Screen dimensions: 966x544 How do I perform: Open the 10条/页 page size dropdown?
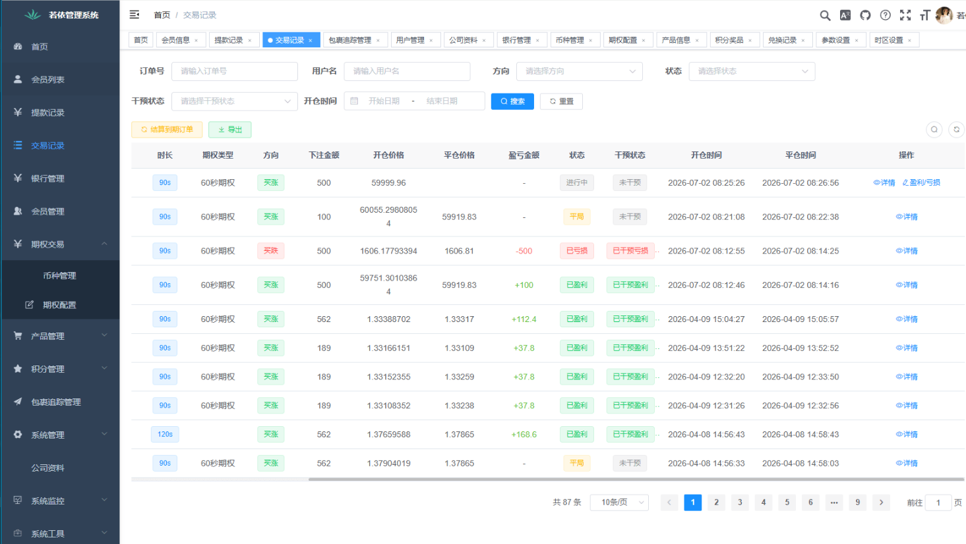coord(619,503)
